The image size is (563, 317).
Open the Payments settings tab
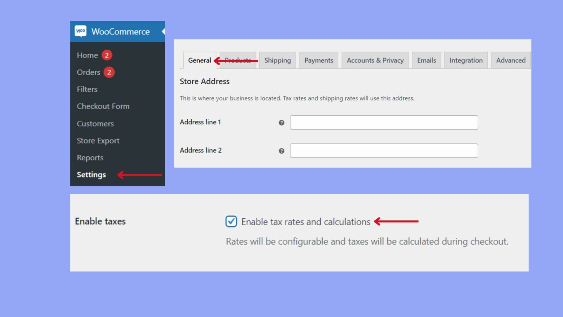(x=319, y=60)
